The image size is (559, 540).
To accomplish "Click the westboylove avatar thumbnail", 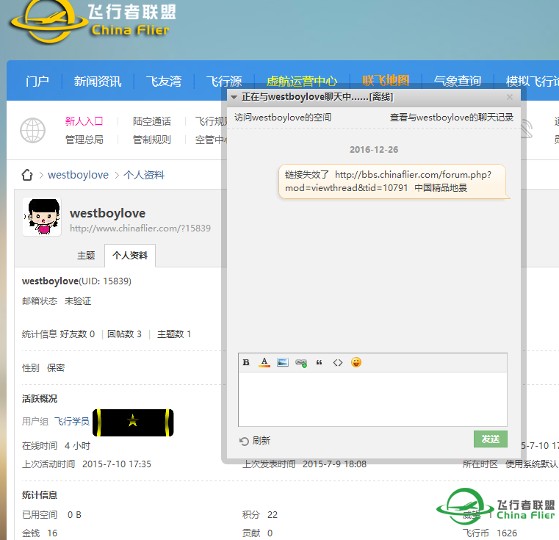I will (x=41, y=217).
